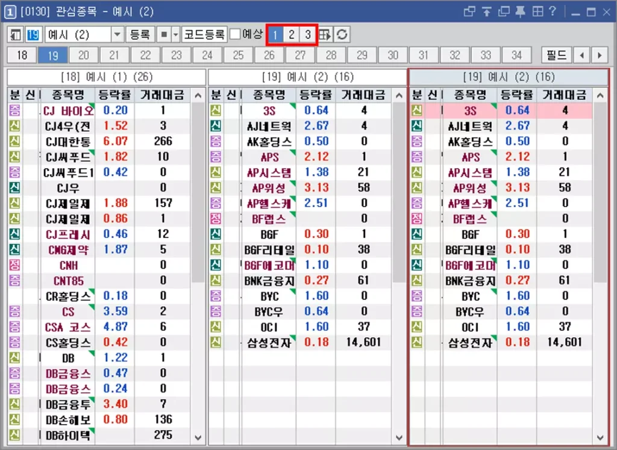This screenshot has height=450, width=617.
Task: Open the 예시 (2) group combo box
Action: click(84, 34)
